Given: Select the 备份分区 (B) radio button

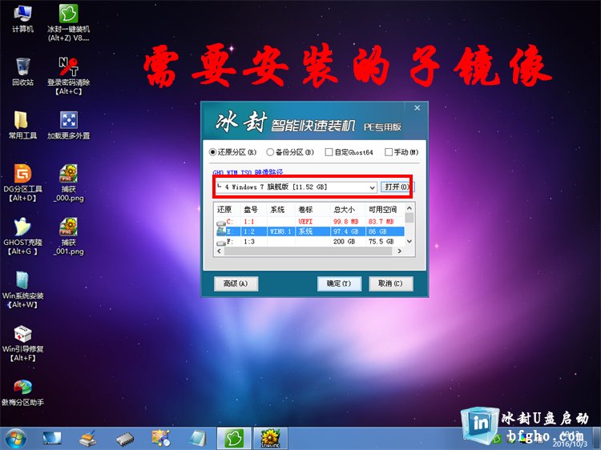Looking at the screenshot, I should coord(290,152).
